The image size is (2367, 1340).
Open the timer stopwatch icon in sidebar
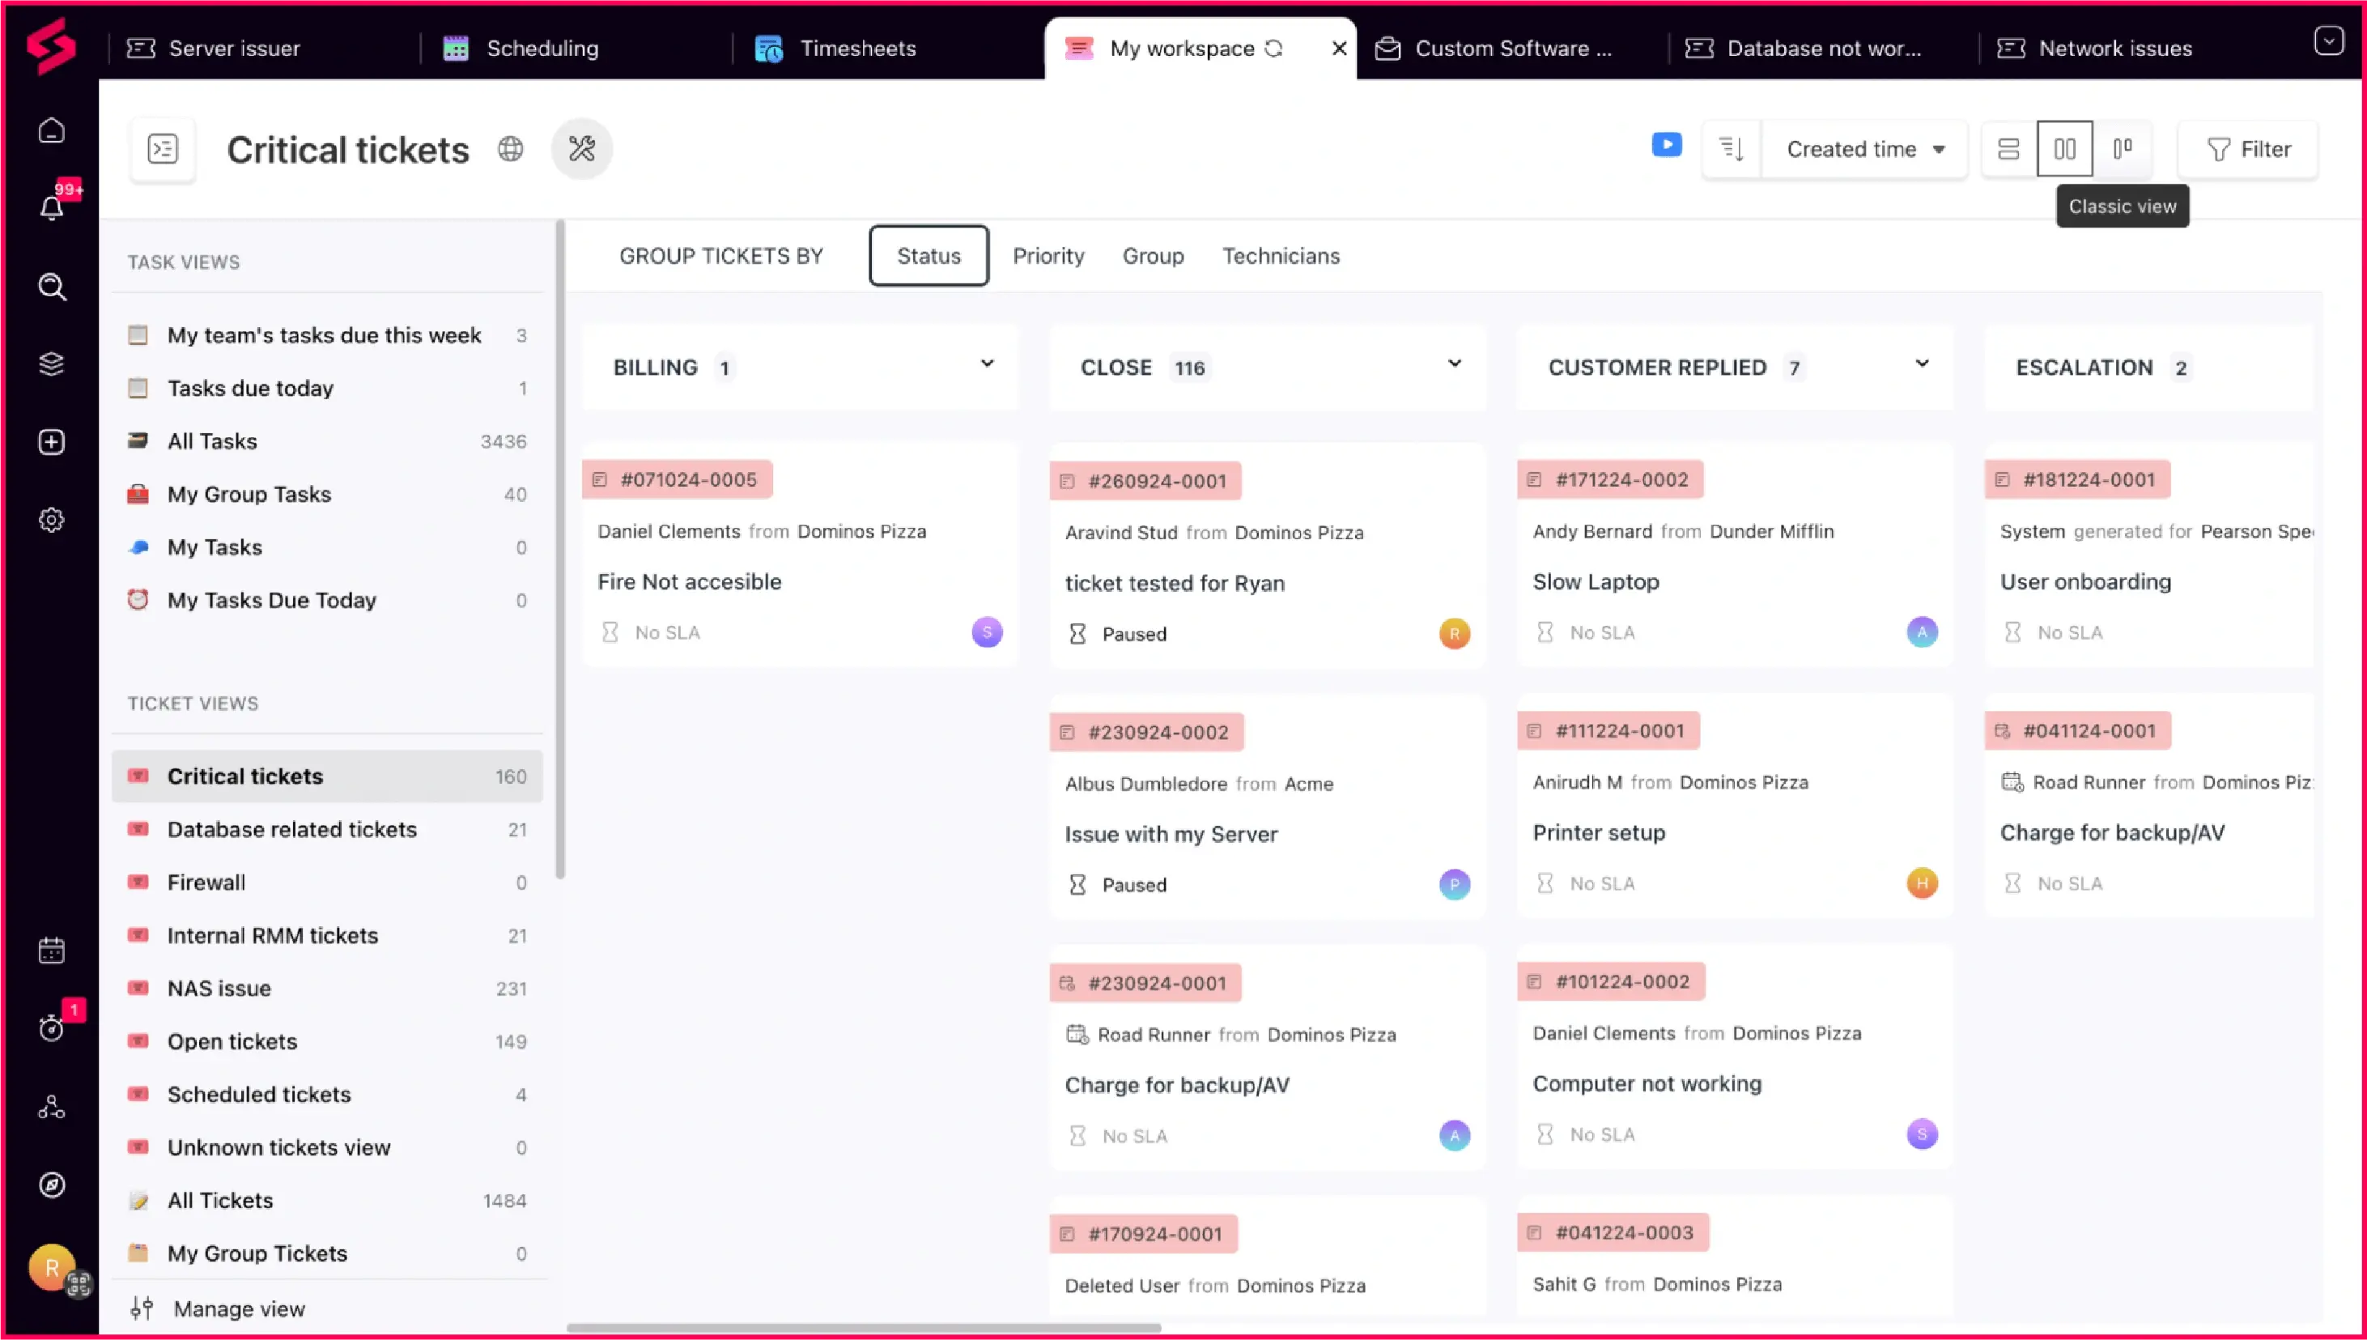click(52, 1026)
